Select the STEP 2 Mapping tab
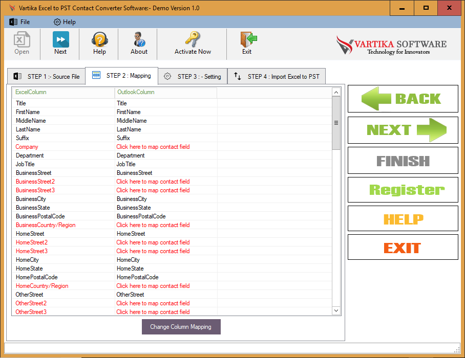Image resolution: width=465 pixels, height=358 pixels. [121, 76]
